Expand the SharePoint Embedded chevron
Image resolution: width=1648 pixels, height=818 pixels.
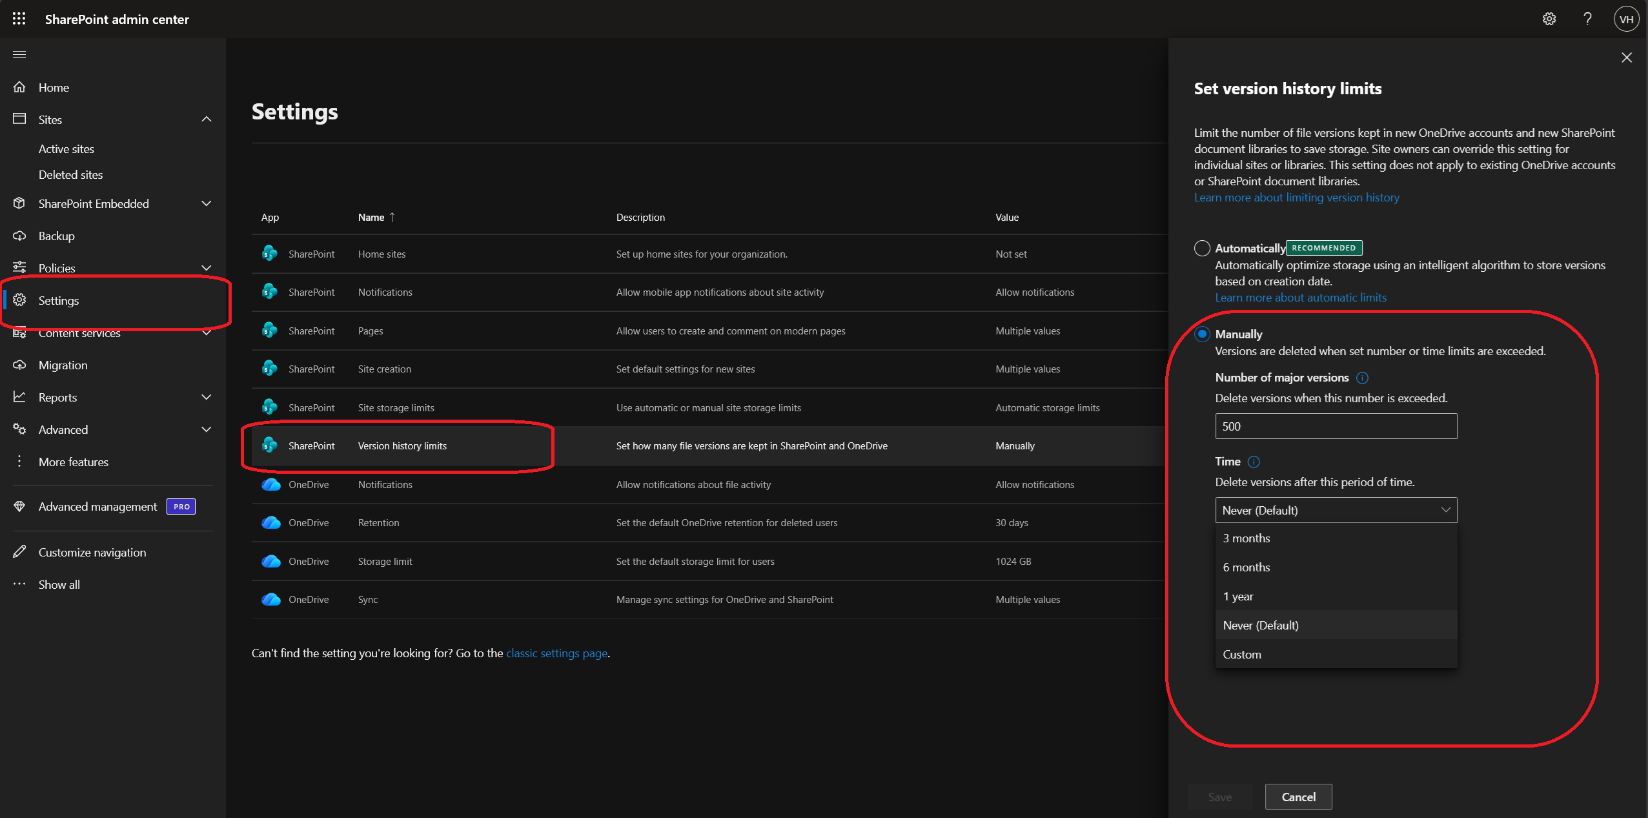207,203
